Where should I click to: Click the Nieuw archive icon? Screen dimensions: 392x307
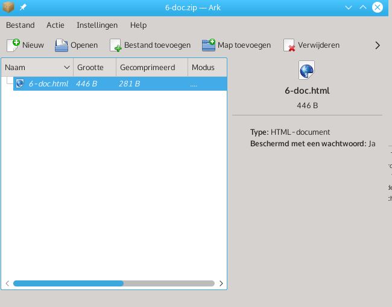[x=13, y=45]
